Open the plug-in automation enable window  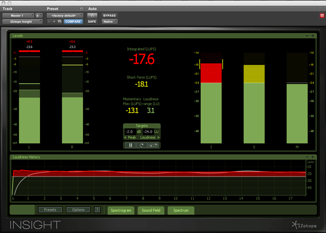point(92,16)
